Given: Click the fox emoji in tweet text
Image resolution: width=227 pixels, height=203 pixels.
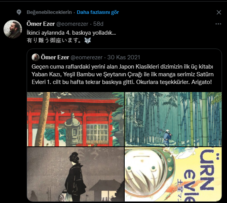Looking at the screenshot, I should [88, 40].
